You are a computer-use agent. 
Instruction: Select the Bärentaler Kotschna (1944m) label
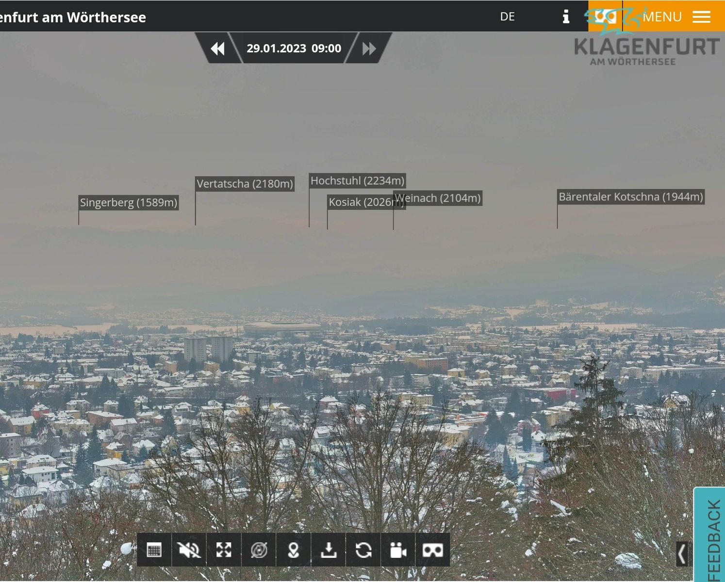coord(630,197)
